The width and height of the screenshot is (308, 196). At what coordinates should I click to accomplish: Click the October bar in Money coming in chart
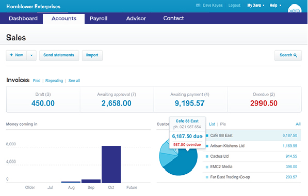pos(111,164)
